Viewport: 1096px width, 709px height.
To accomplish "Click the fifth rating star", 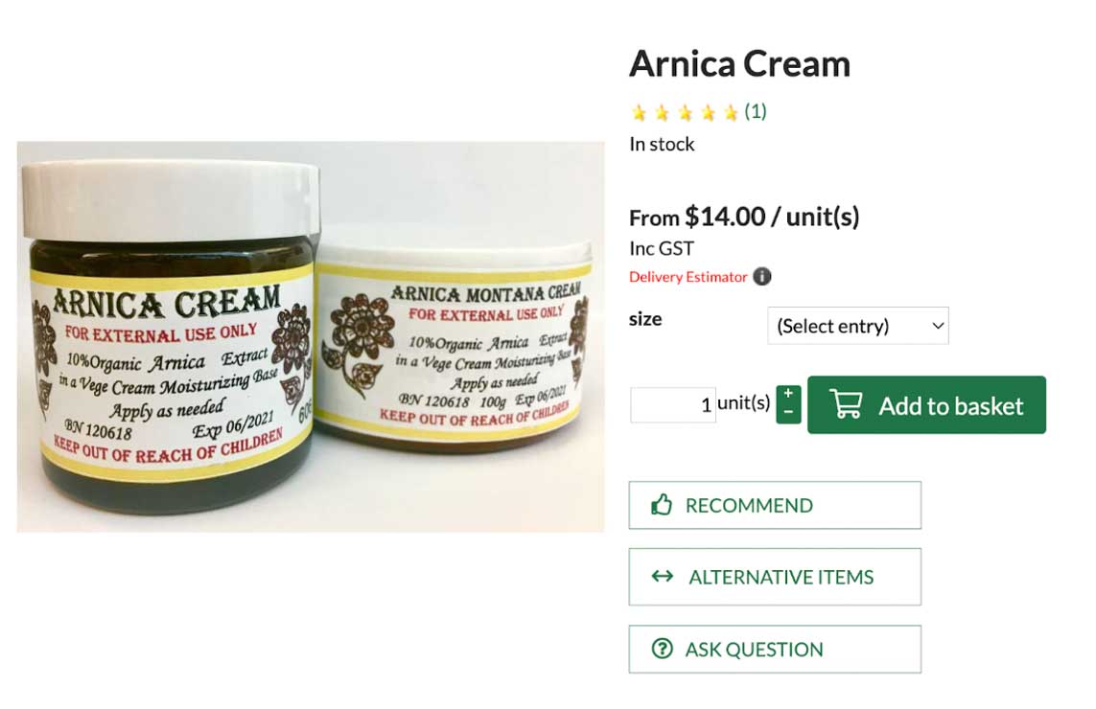I will pyautogui.click(x=731, y=112).
